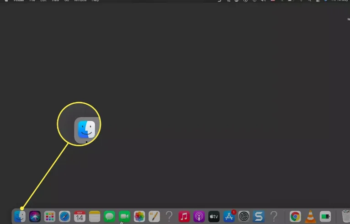Open Photos colorful flower icon
Viewport: 350px width, 224px height.
pyautogui.click(x=139, y=216)
